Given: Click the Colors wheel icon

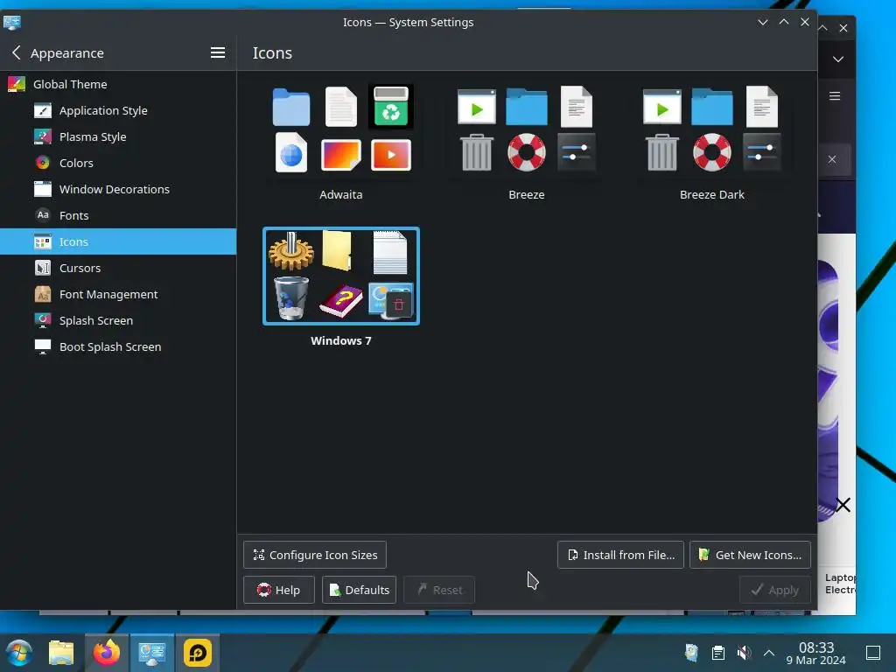Looking at the screenshot, I should [x=43, y=163].
